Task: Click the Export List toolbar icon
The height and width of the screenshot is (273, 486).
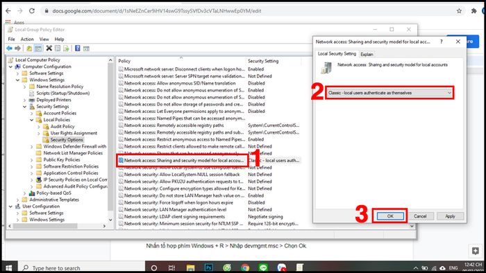Action: tap(66, 49)
